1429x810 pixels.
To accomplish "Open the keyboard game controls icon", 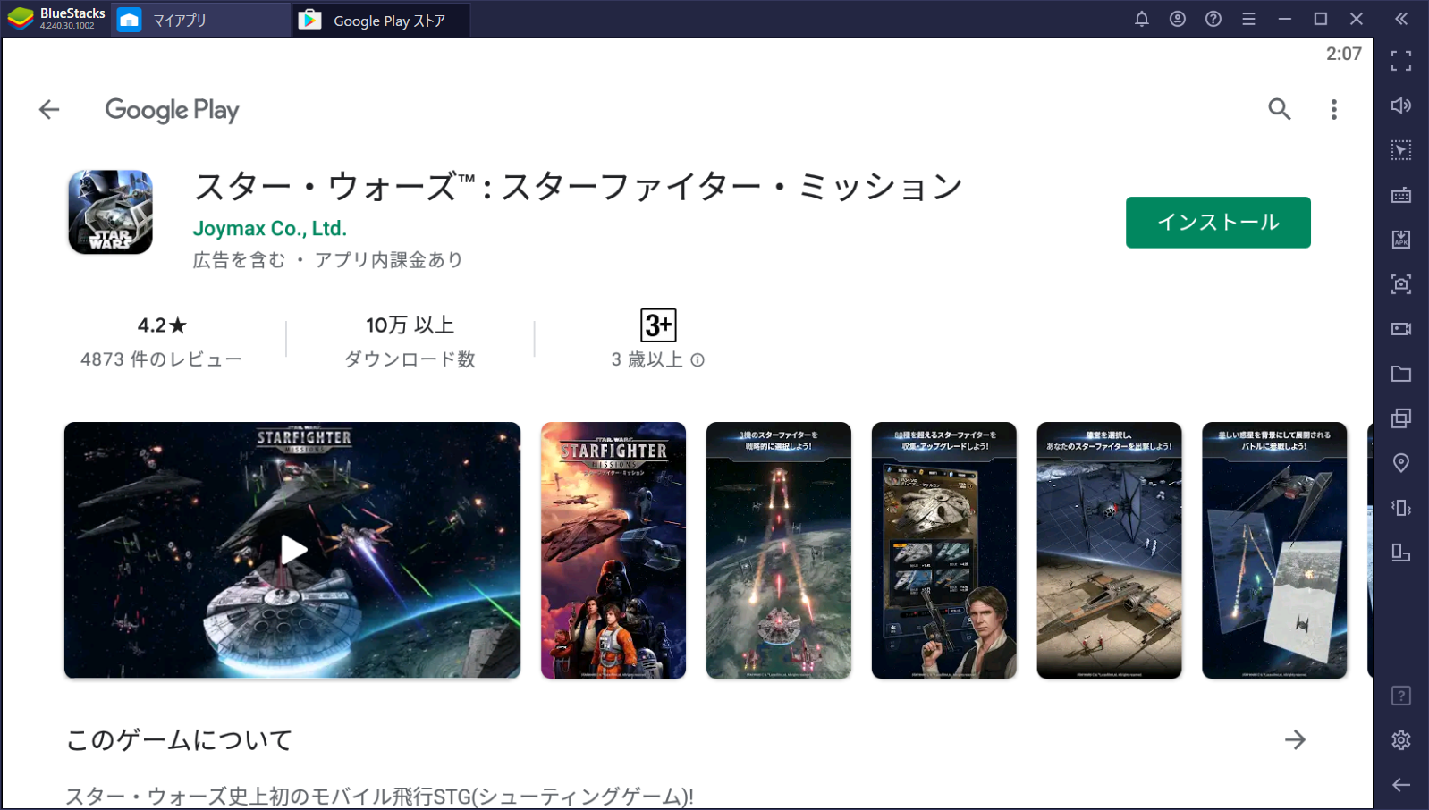I will (1401, 195).
